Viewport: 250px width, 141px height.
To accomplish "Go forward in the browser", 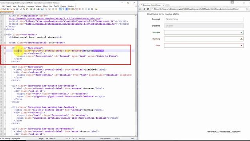I will (x=144, y=9).
